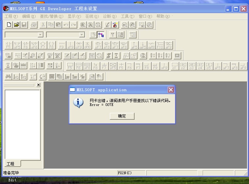Click the Save project disk icon
Viewport: 249px width, 184px height.
point(24,25)
